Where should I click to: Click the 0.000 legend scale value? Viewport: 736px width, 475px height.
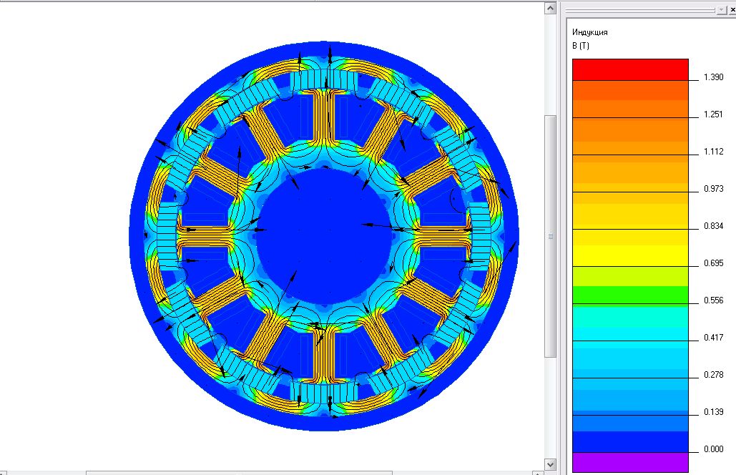click(x=715, y=449)
